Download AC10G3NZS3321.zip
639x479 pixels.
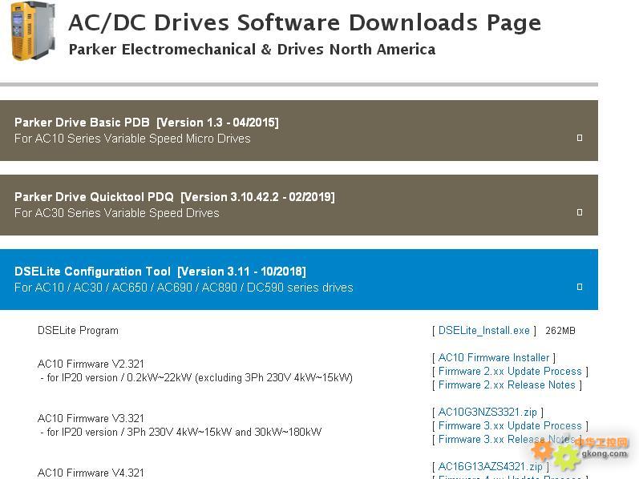[x=487, y=413]
